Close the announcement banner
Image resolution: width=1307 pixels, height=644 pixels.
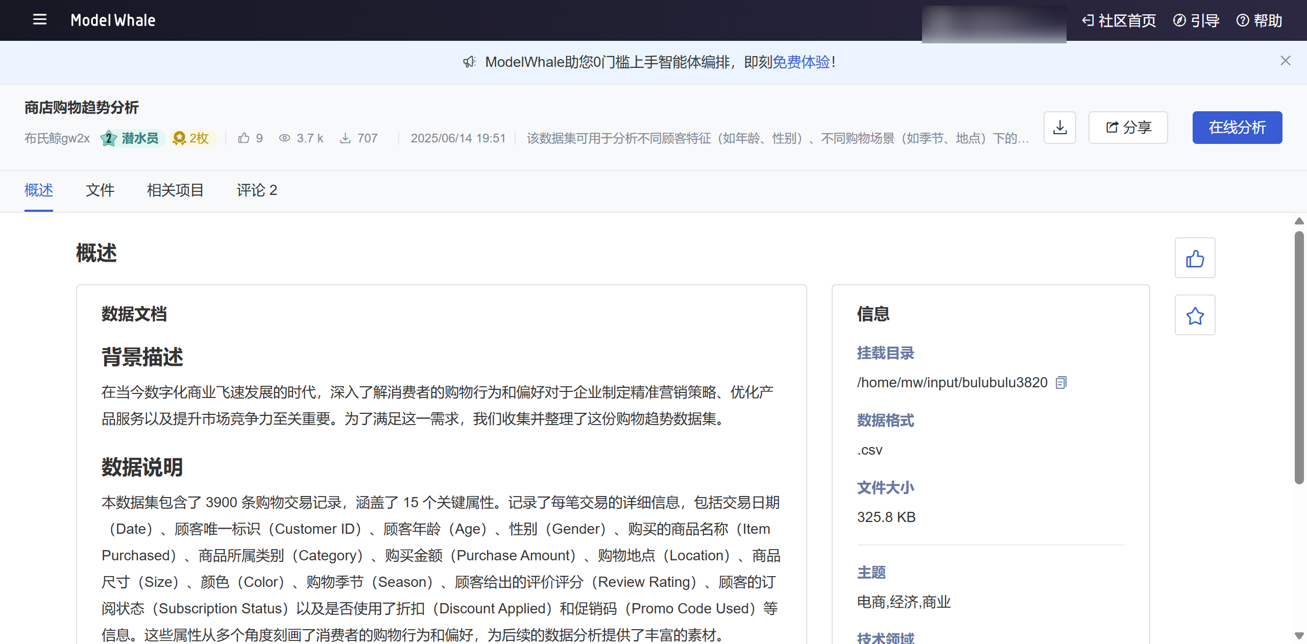click(1285, 61)
